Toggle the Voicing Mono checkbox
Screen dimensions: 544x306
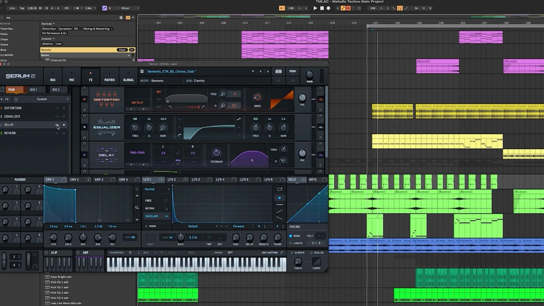pos(290,236)
